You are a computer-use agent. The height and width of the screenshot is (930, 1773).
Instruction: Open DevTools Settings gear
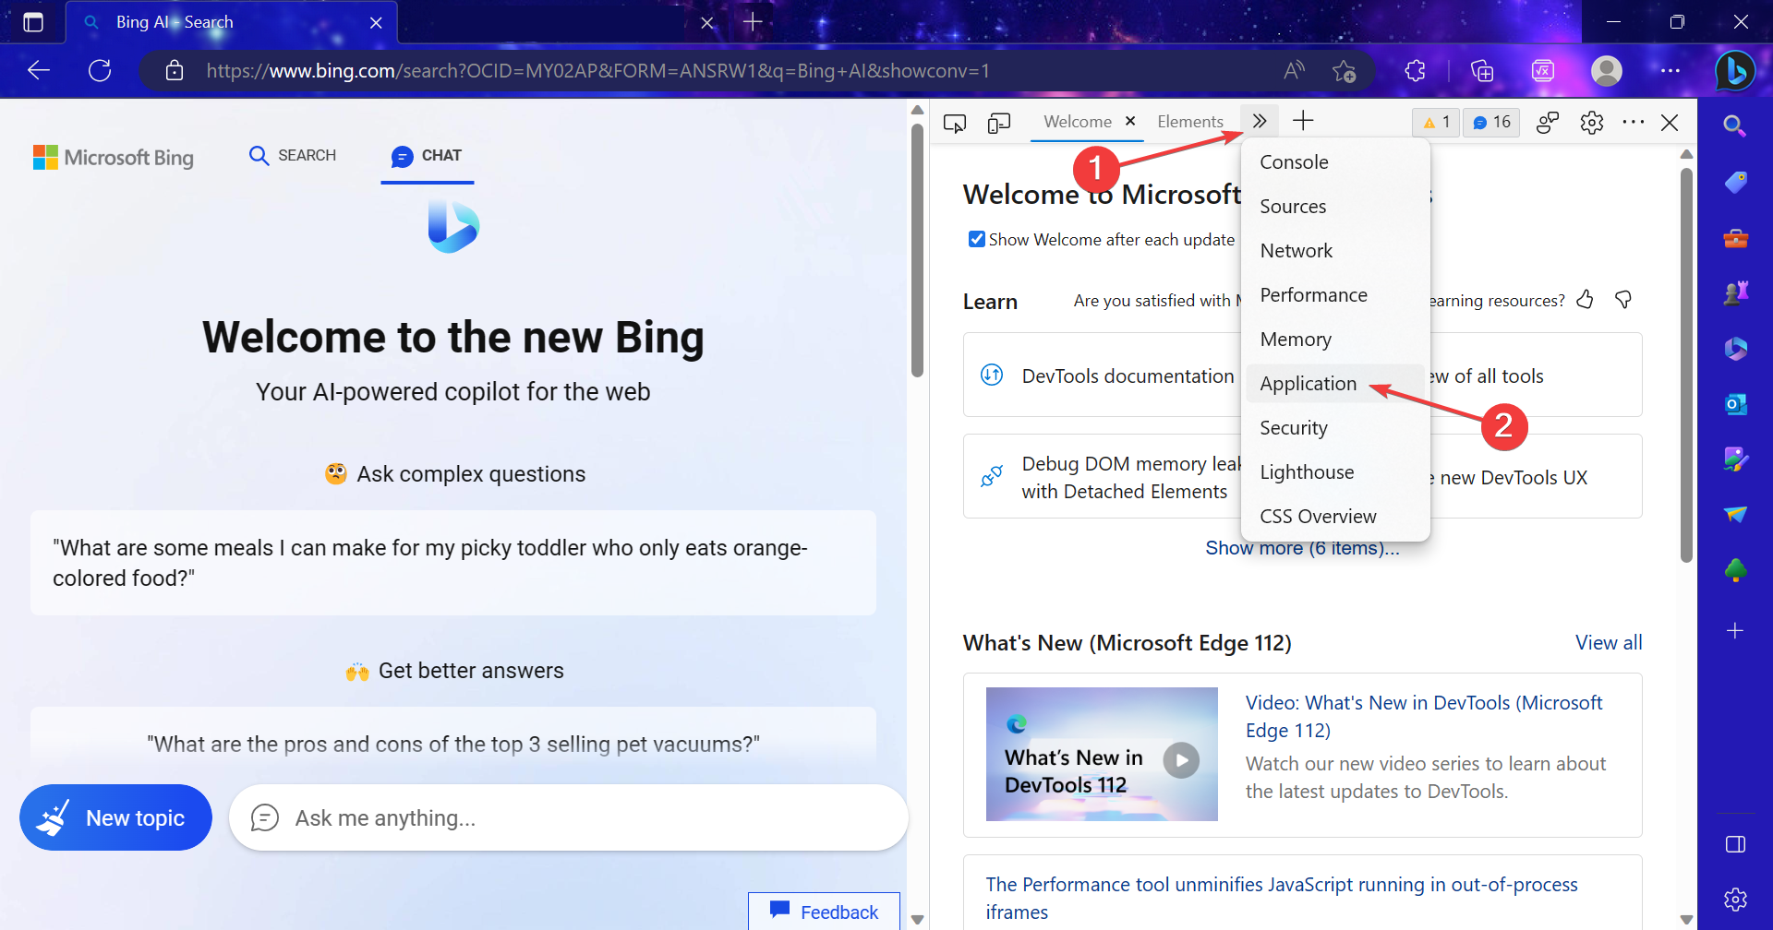1592,123
